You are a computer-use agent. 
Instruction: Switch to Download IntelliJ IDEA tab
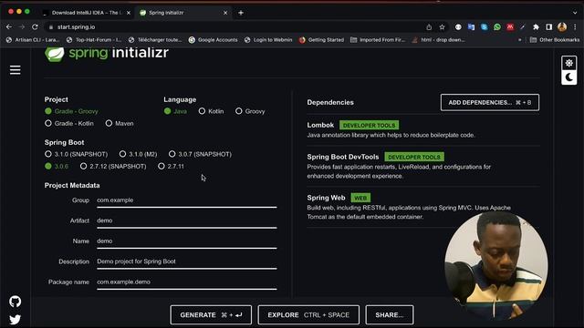[x=88, y=13]
